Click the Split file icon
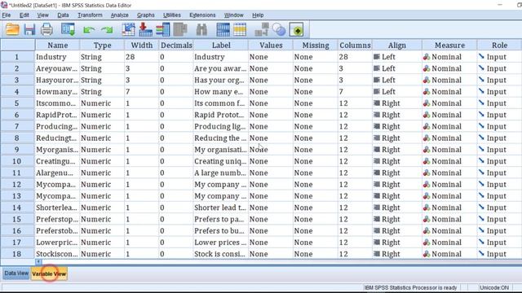This screenshot has height=293, width=522. tap(262, 29)
